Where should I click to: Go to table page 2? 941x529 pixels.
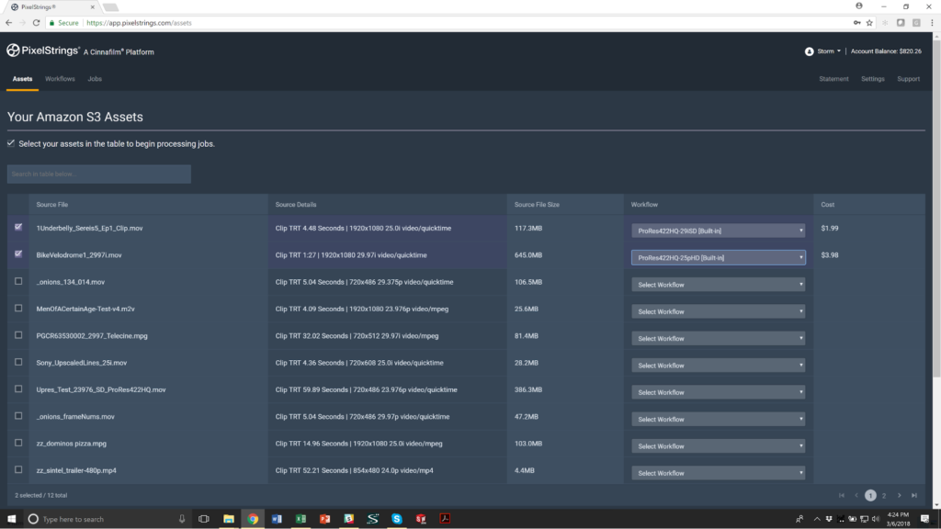tap(884, 495)
